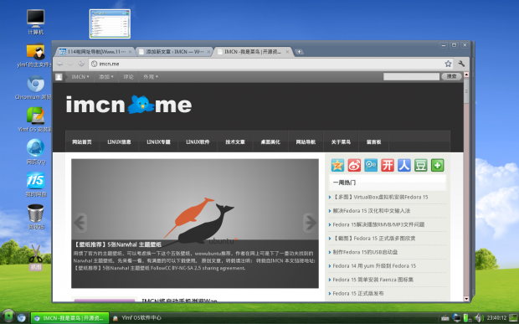Open the 技术文章 navigation item
Screen dimensions: 519x324
click(x=235, y=142)
